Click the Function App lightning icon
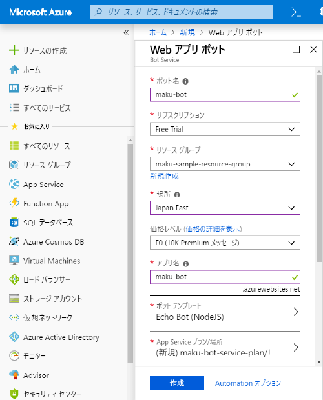Viewport: 323px width, 400px height. tap(14, 203)
